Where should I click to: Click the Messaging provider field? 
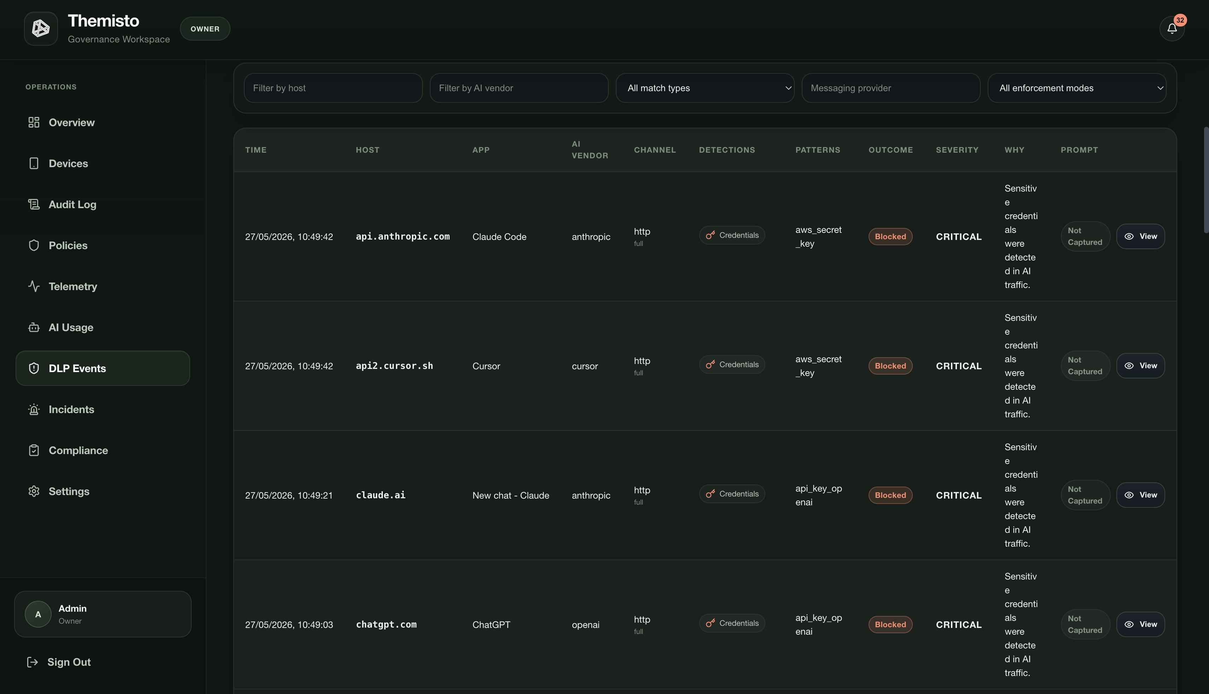(891, 88)
